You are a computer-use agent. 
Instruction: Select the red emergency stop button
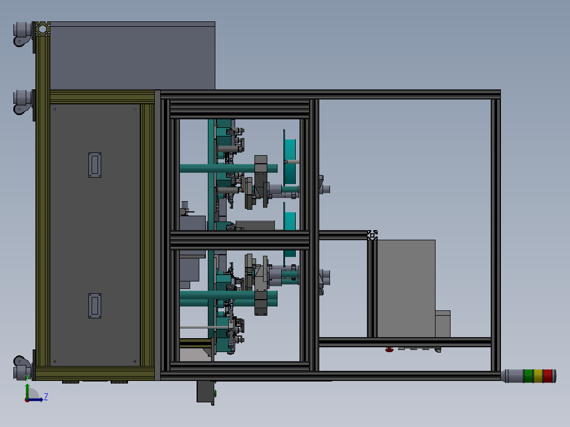click(x=389, y=349)
